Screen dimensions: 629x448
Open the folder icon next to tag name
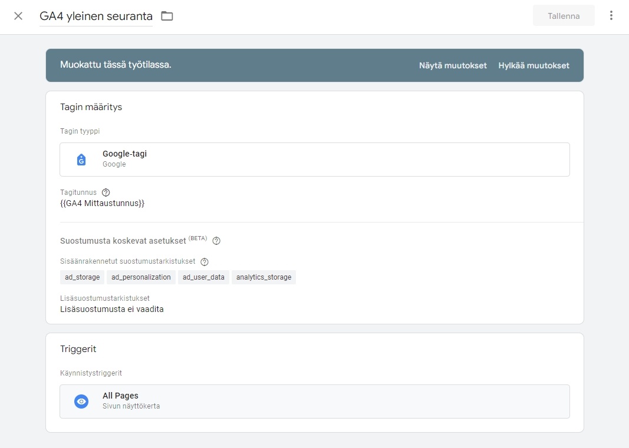(x=167, y=16)
